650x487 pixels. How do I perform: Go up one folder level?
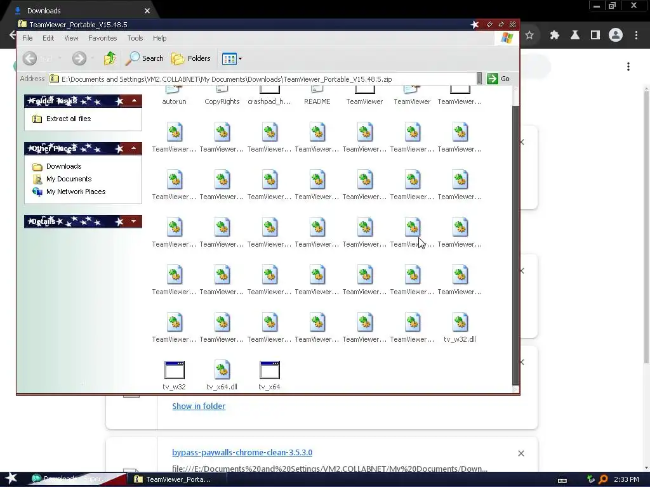click(x=110, y=58)
